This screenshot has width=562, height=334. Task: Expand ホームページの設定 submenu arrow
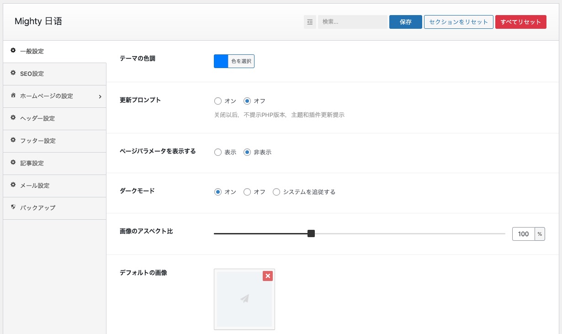pos(100,96)
